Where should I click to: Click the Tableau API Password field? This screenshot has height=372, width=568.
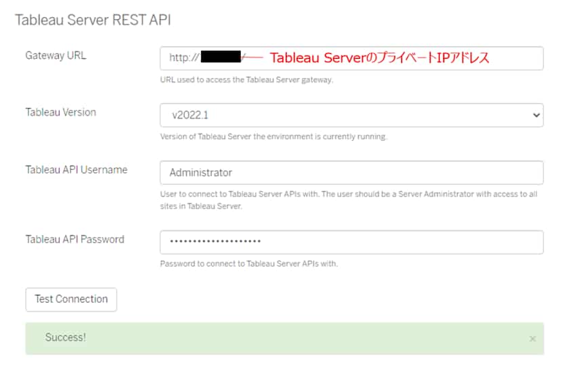point(352,242)
